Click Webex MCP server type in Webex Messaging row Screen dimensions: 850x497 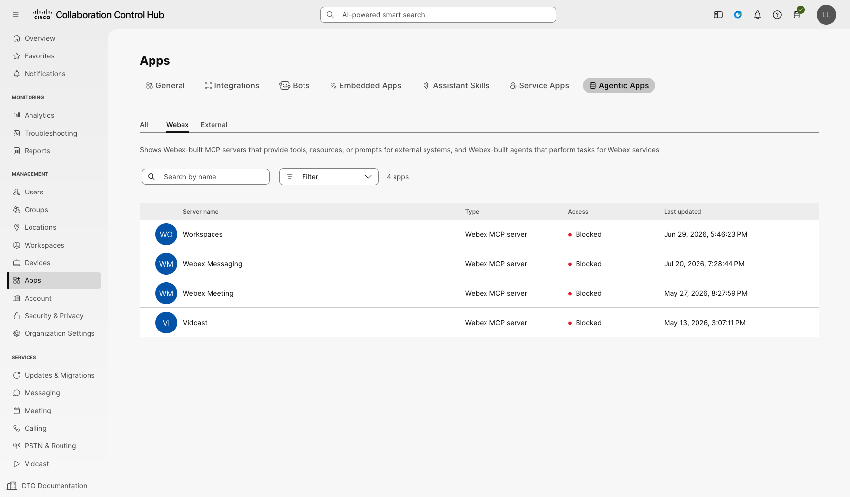(x=496, y=264)
